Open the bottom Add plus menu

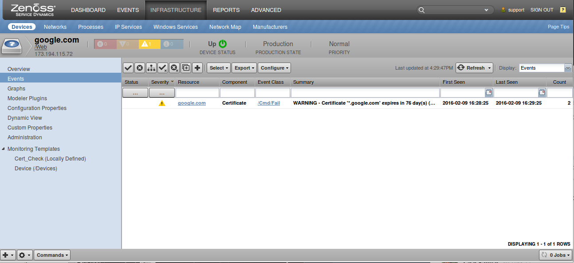coord(8,255)
